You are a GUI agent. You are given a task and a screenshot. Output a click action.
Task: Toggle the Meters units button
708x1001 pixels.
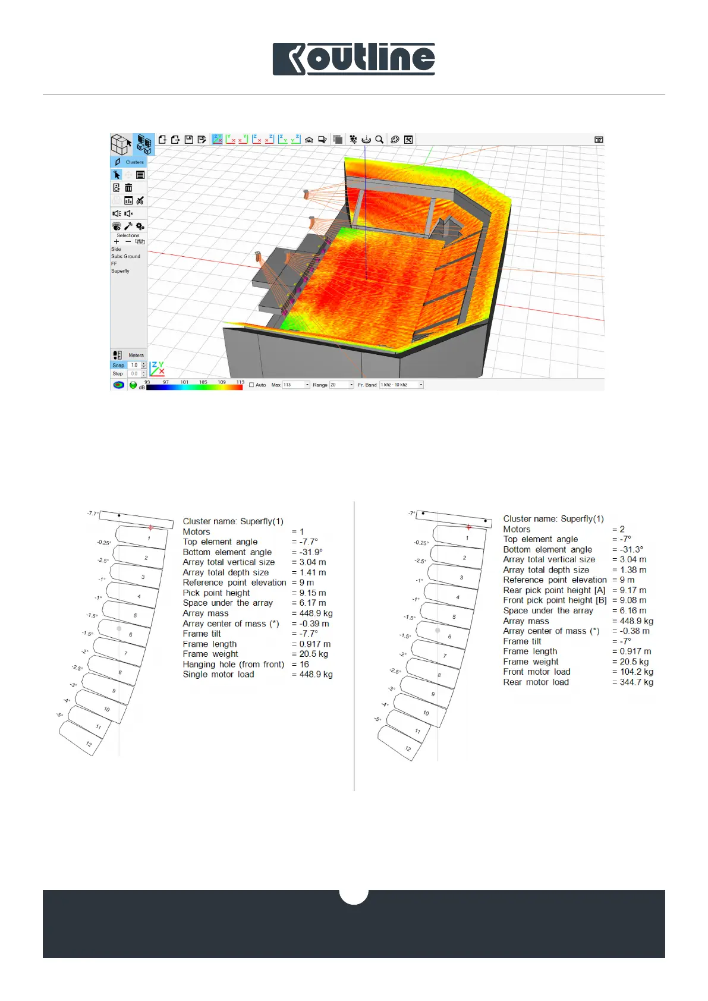coord(136,355)
